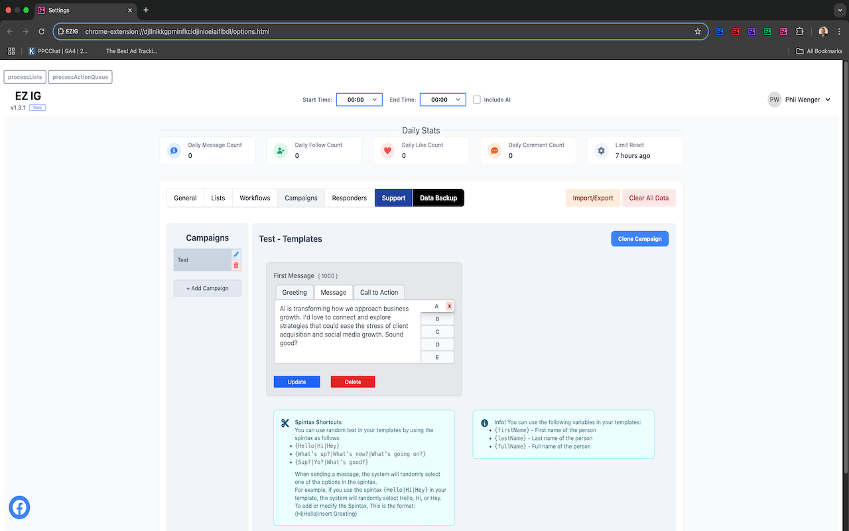Click inside the message text area
This screenshot has width=849, height=531.
pyautogui.click(x=348, y=332)
